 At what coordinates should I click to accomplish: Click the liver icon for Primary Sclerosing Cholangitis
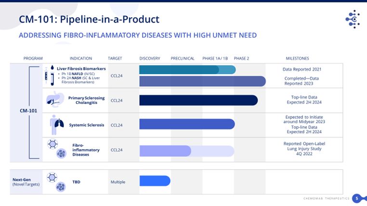(52, 100)
